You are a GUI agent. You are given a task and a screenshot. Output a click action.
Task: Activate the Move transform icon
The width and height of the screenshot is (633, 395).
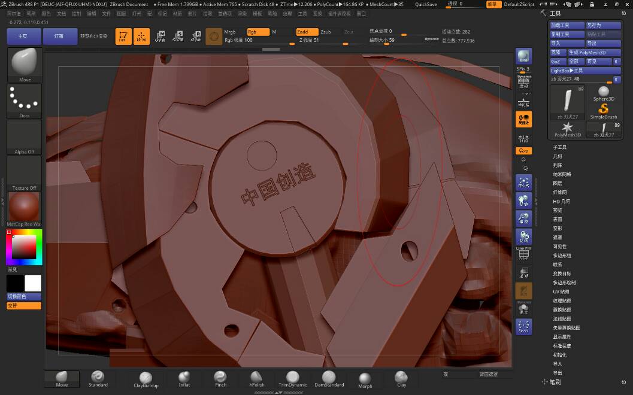click(x=160, y=37)
